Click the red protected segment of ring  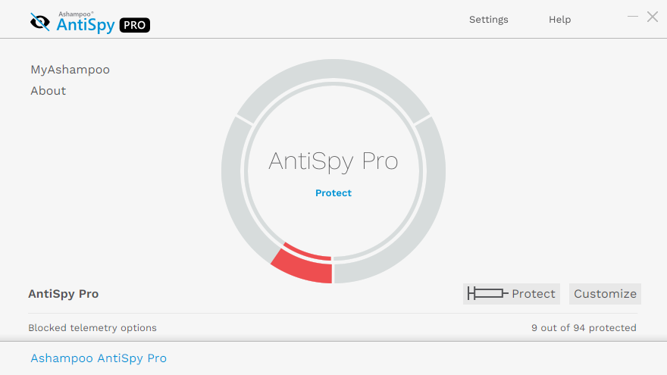pyautogui.click(x=305, y=266)
